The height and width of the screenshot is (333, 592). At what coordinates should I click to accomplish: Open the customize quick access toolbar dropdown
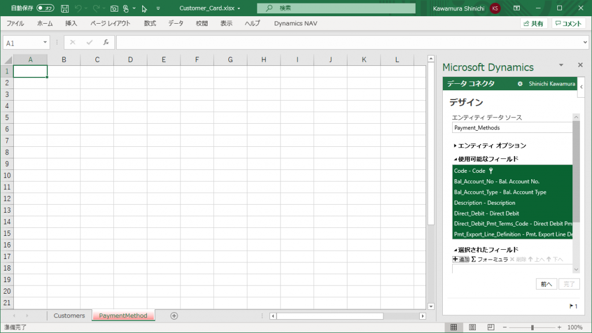[158, 8]
